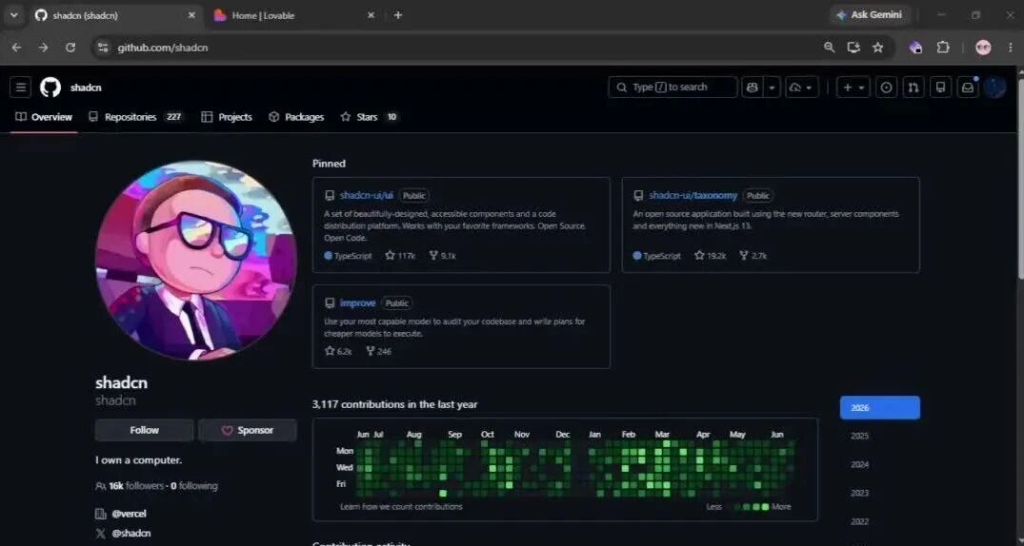Screen dimensions: 1024x546
Task: Open the Copilot chat icon
Action: click(x=753, y=88)
